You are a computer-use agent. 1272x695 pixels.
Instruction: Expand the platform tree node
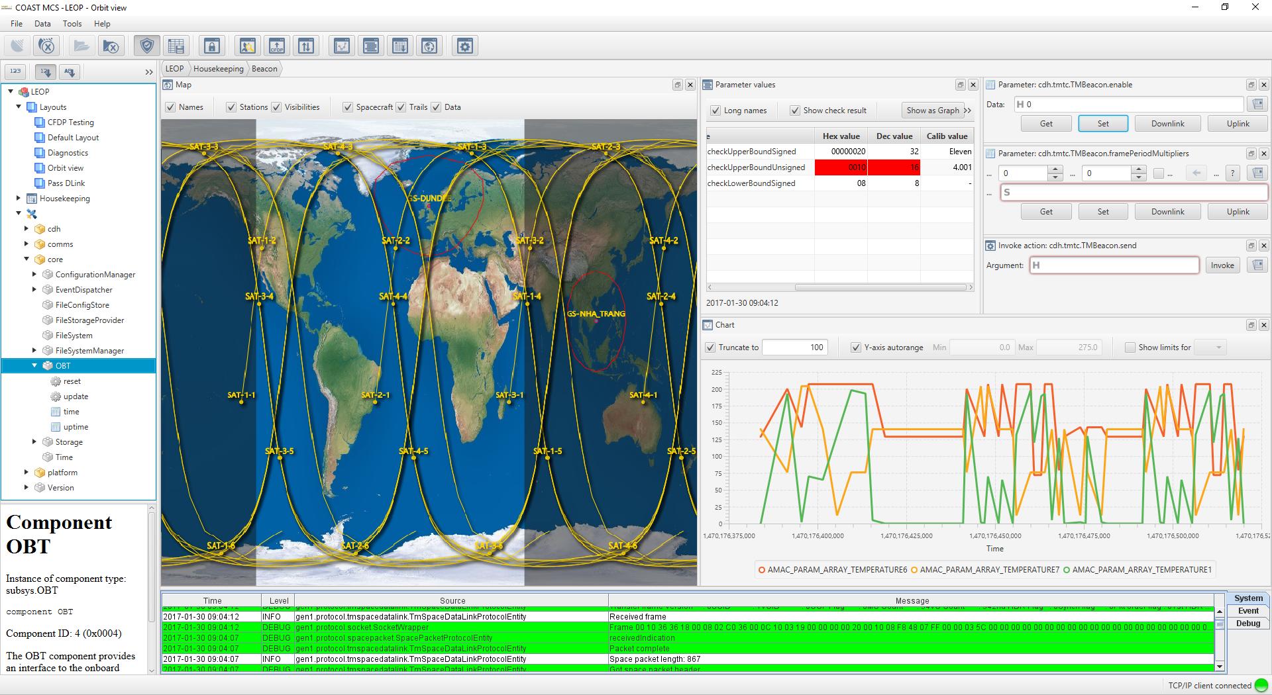pyautogui.click(x=26, y=472)
